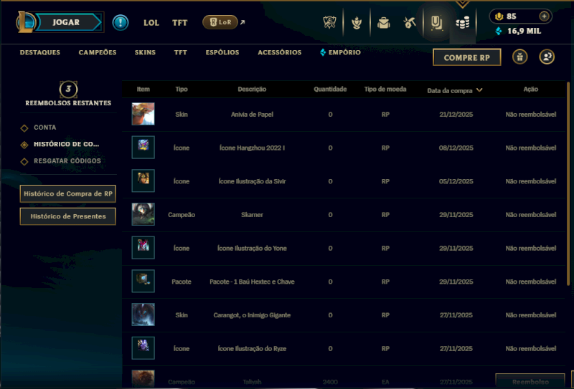Open the Acessórios store tab
This screenshot has width=574, height=389.
(x=279, y=52)
